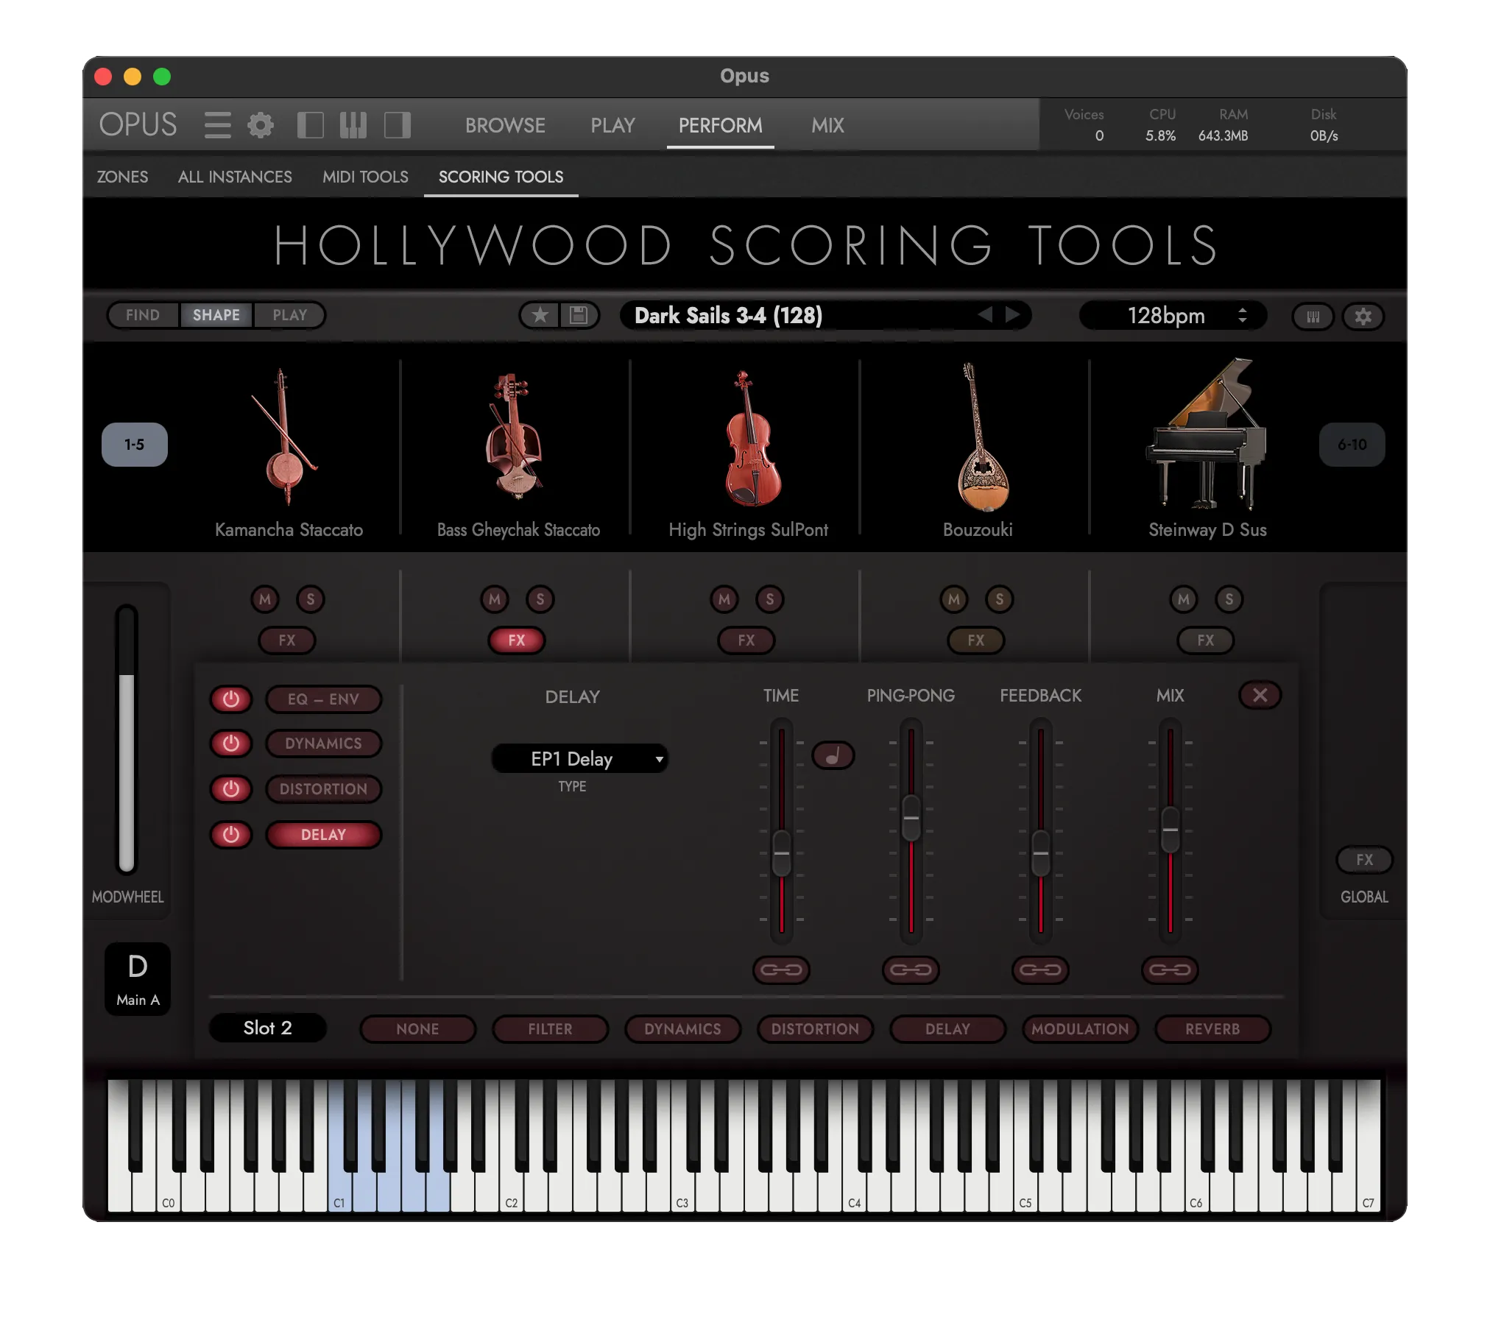Toggle the tempo sync note button by TIME

[x=833, y=755]
